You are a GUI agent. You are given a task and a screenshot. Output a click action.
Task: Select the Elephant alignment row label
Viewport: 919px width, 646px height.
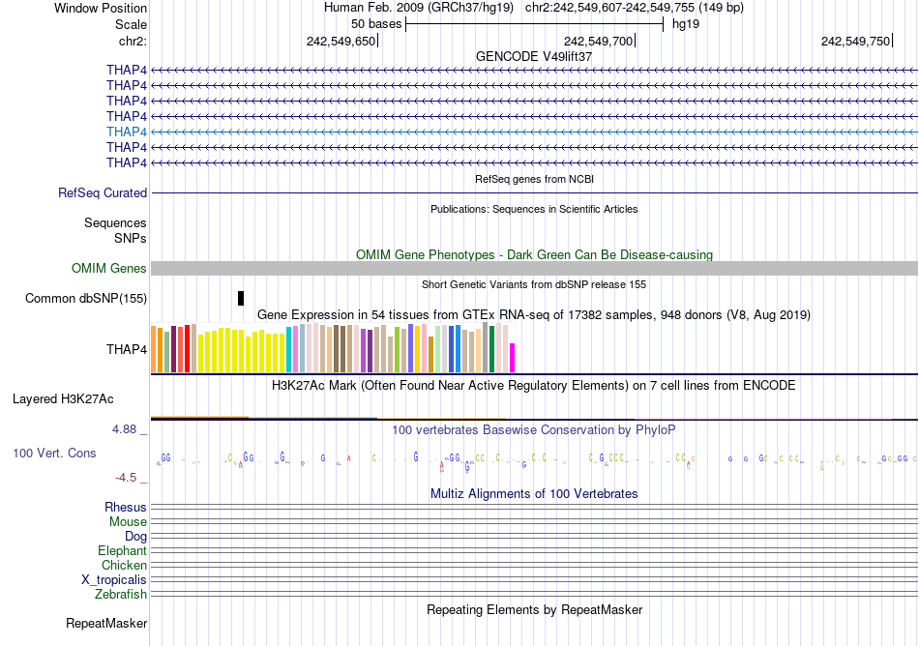pos(122,550)
